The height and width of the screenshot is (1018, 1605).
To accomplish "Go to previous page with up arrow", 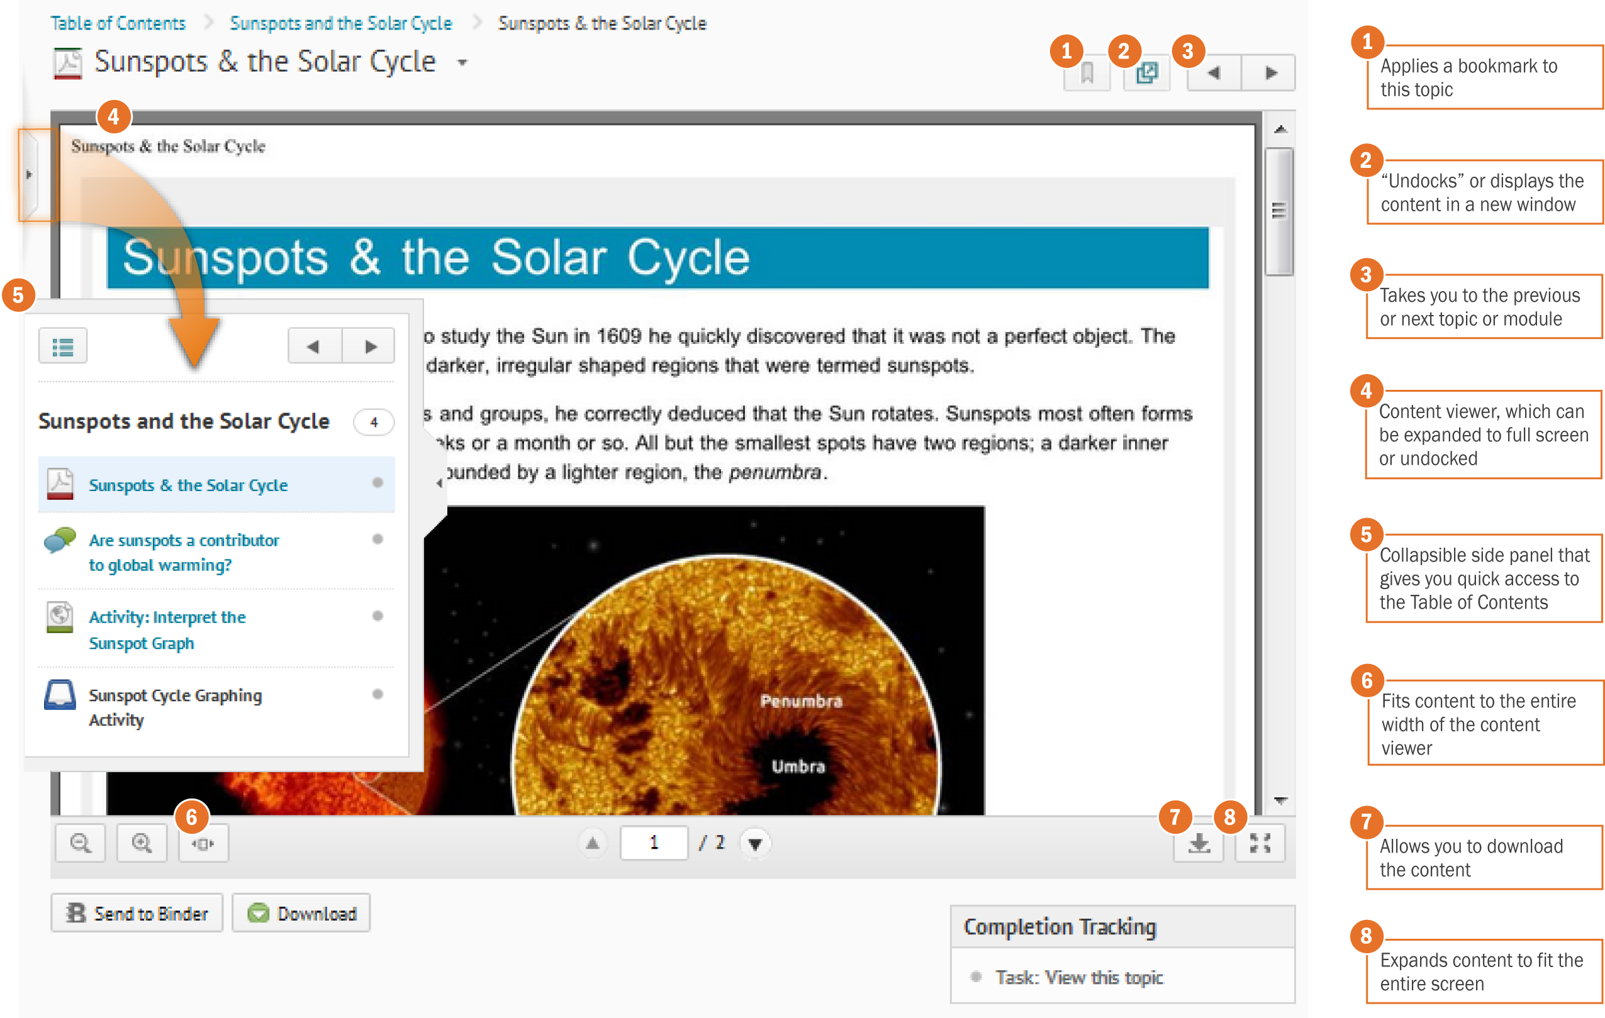I will pyautogui.click(x=593, y=843).
